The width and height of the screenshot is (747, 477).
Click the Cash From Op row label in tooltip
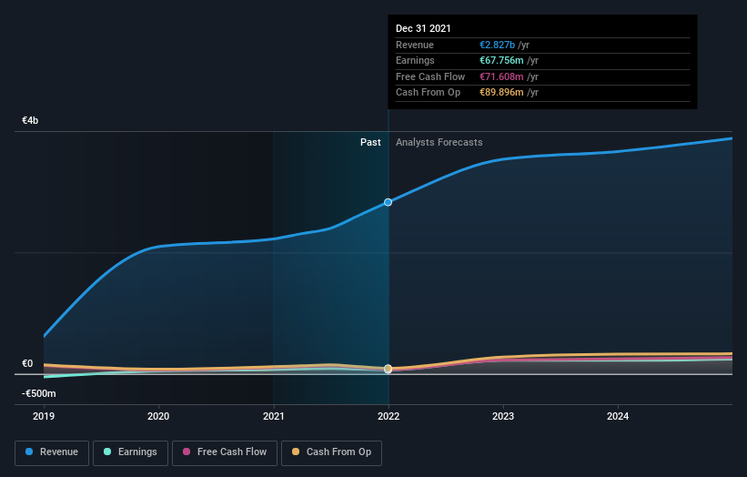428,93
